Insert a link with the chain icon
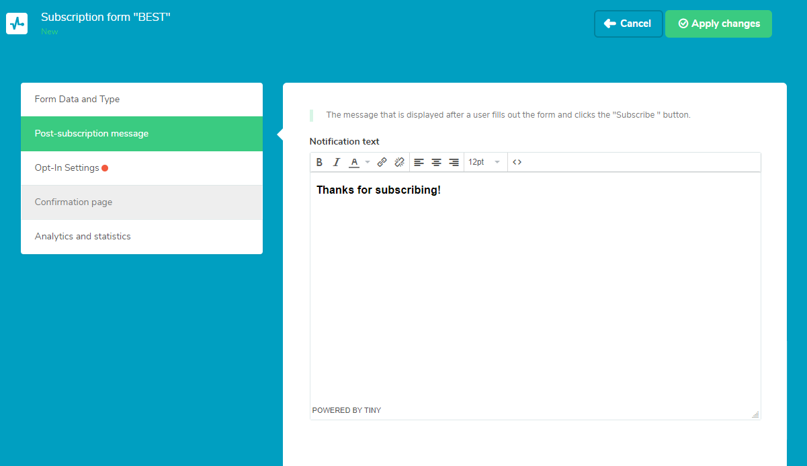The image size is (807, 466). 382,162
